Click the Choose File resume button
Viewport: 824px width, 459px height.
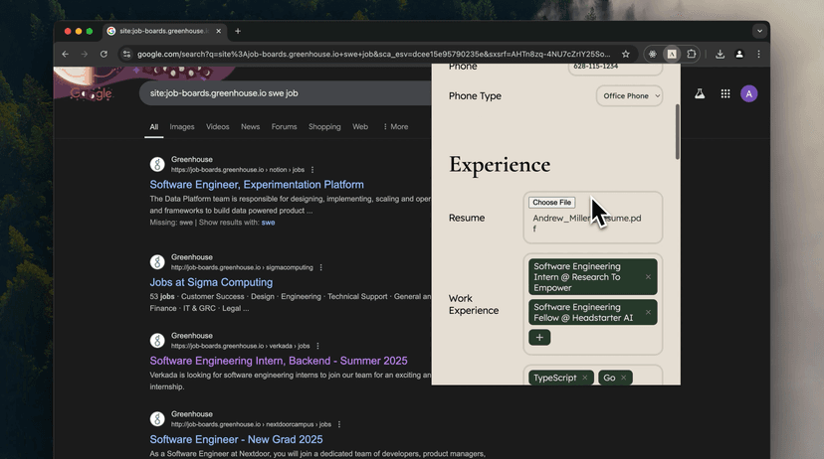click(x=551, y=203)
